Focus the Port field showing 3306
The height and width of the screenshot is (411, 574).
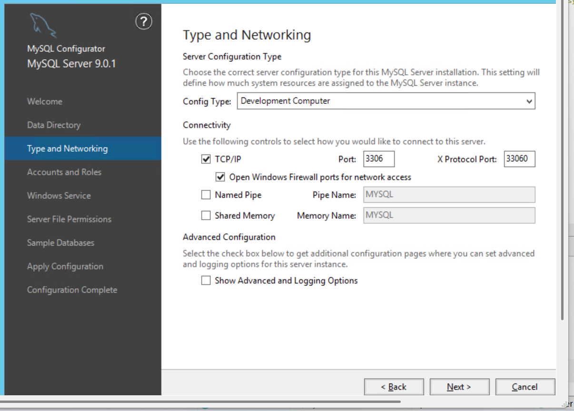coord(379,159)
